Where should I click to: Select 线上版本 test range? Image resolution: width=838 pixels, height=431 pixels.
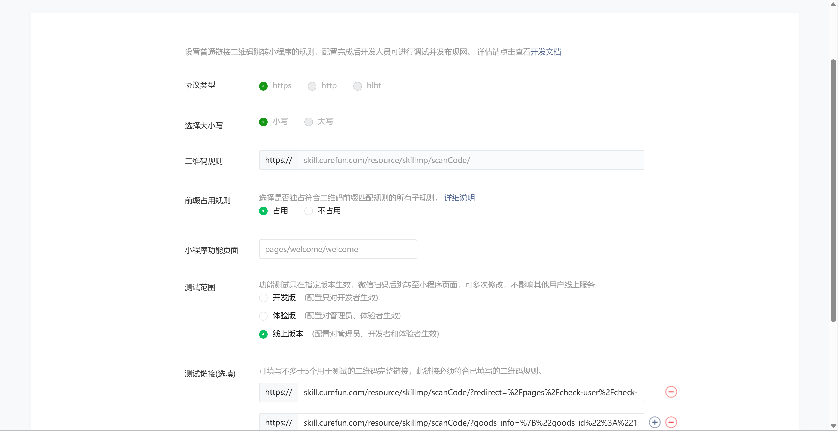tap(263, 334)
